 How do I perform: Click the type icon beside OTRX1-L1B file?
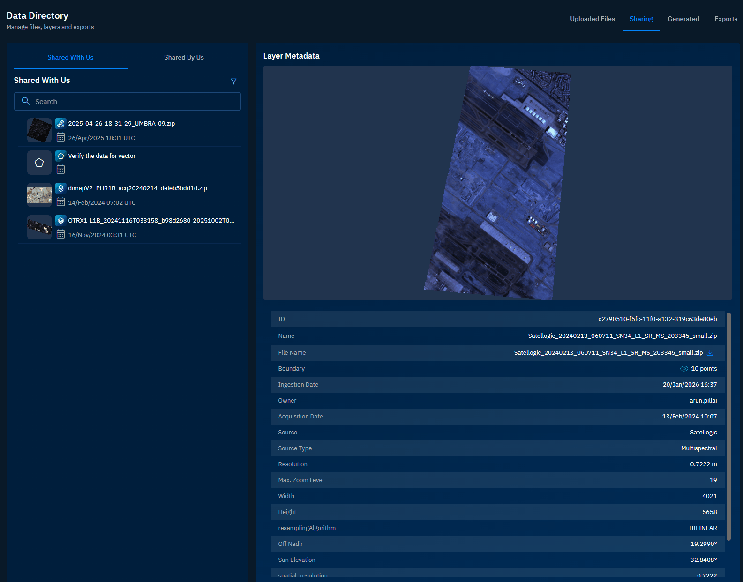coord(60,221)
